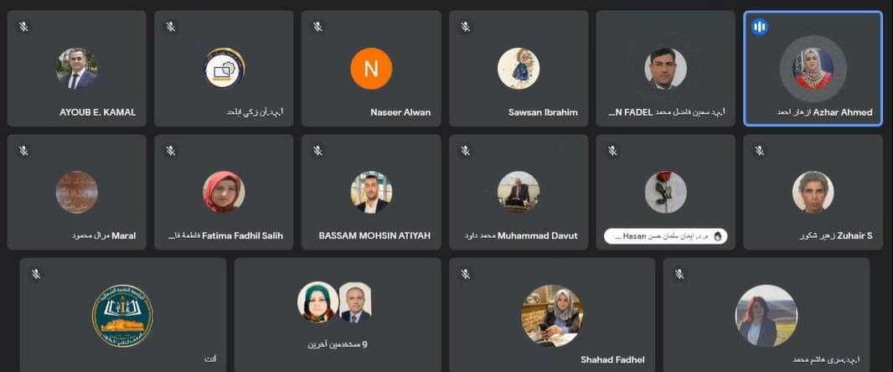Select the university logo avatar on your own tile
Image resolution: width=893 pixels, height=372 pixels.
[x=122, y=316]
